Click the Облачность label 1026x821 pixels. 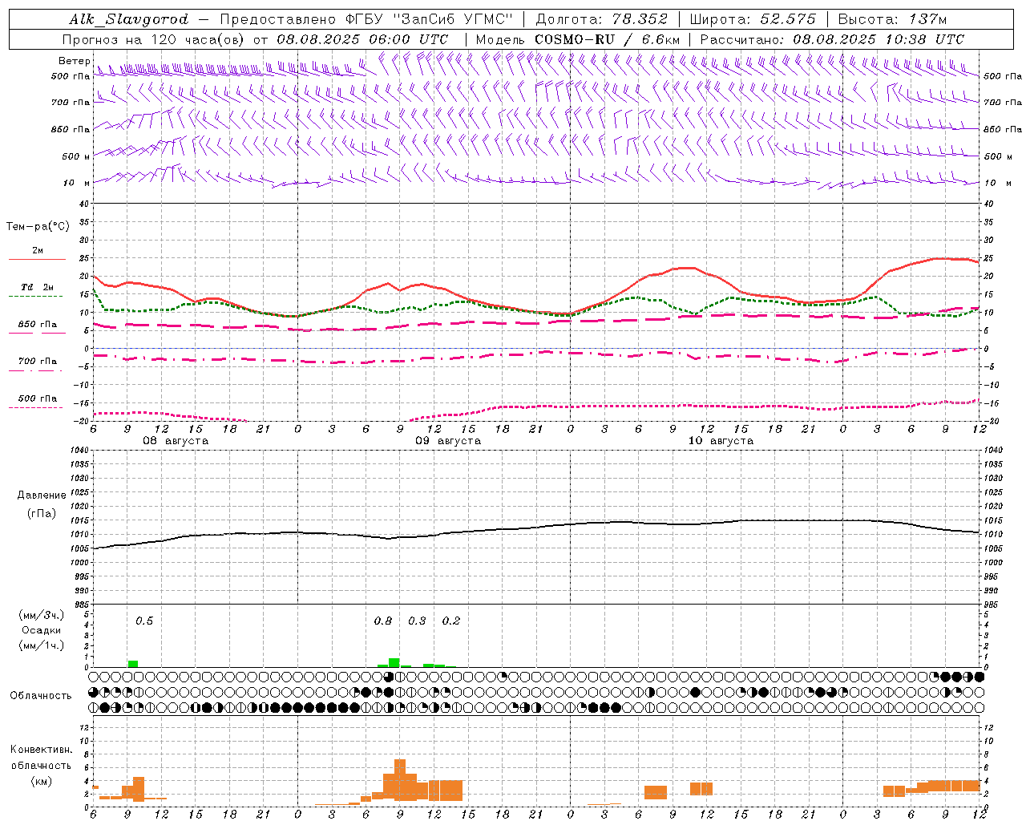(x=41, y=696)
